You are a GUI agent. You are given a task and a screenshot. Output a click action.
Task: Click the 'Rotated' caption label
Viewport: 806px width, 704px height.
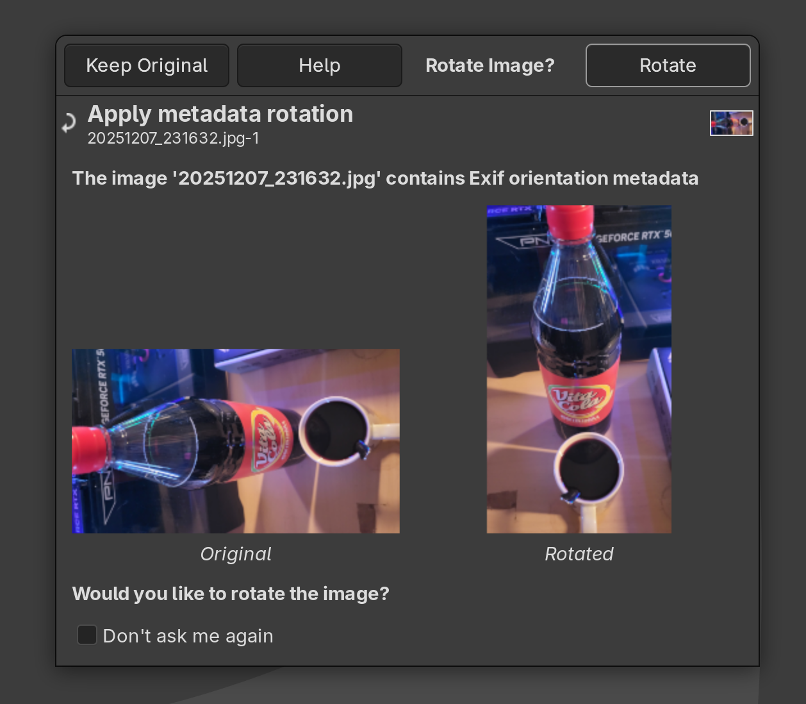coord(579,554)
